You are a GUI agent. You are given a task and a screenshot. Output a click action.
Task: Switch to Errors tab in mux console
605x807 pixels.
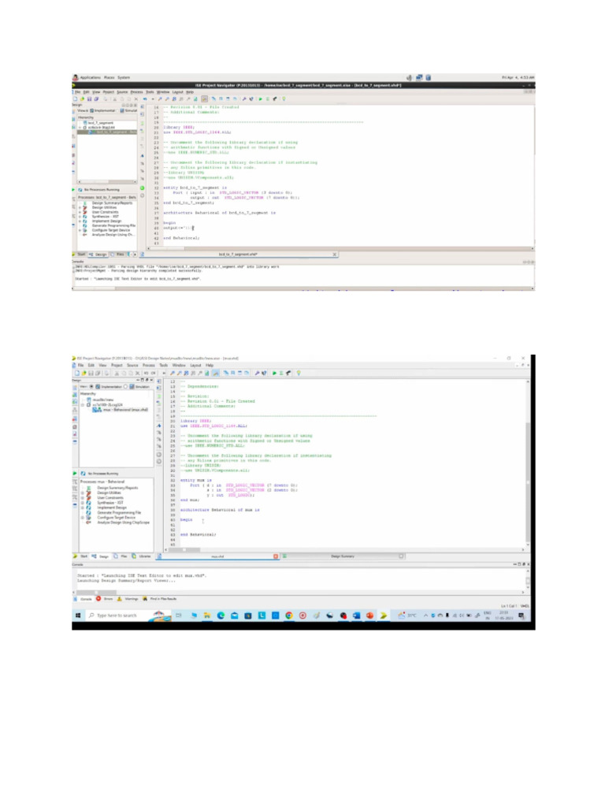[x=105, y=599]
